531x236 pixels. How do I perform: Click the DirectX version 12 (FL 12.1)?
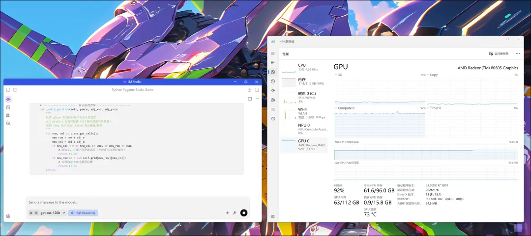click(434, 194)
